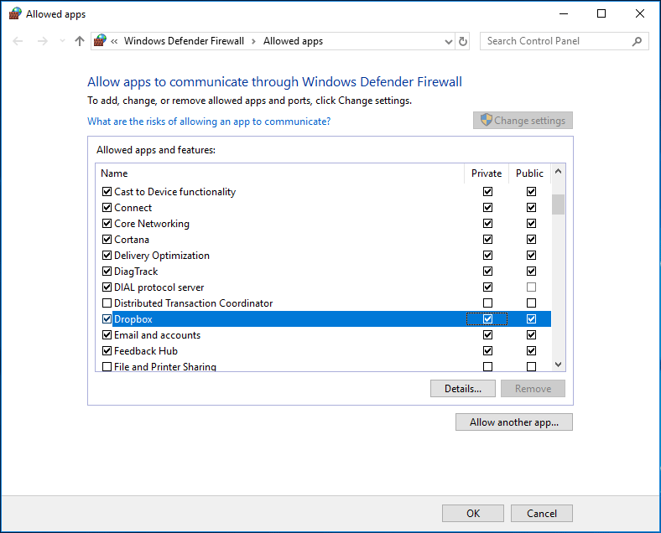
Task: Expand the address bar history dropdown
Action: coord(449,41)
